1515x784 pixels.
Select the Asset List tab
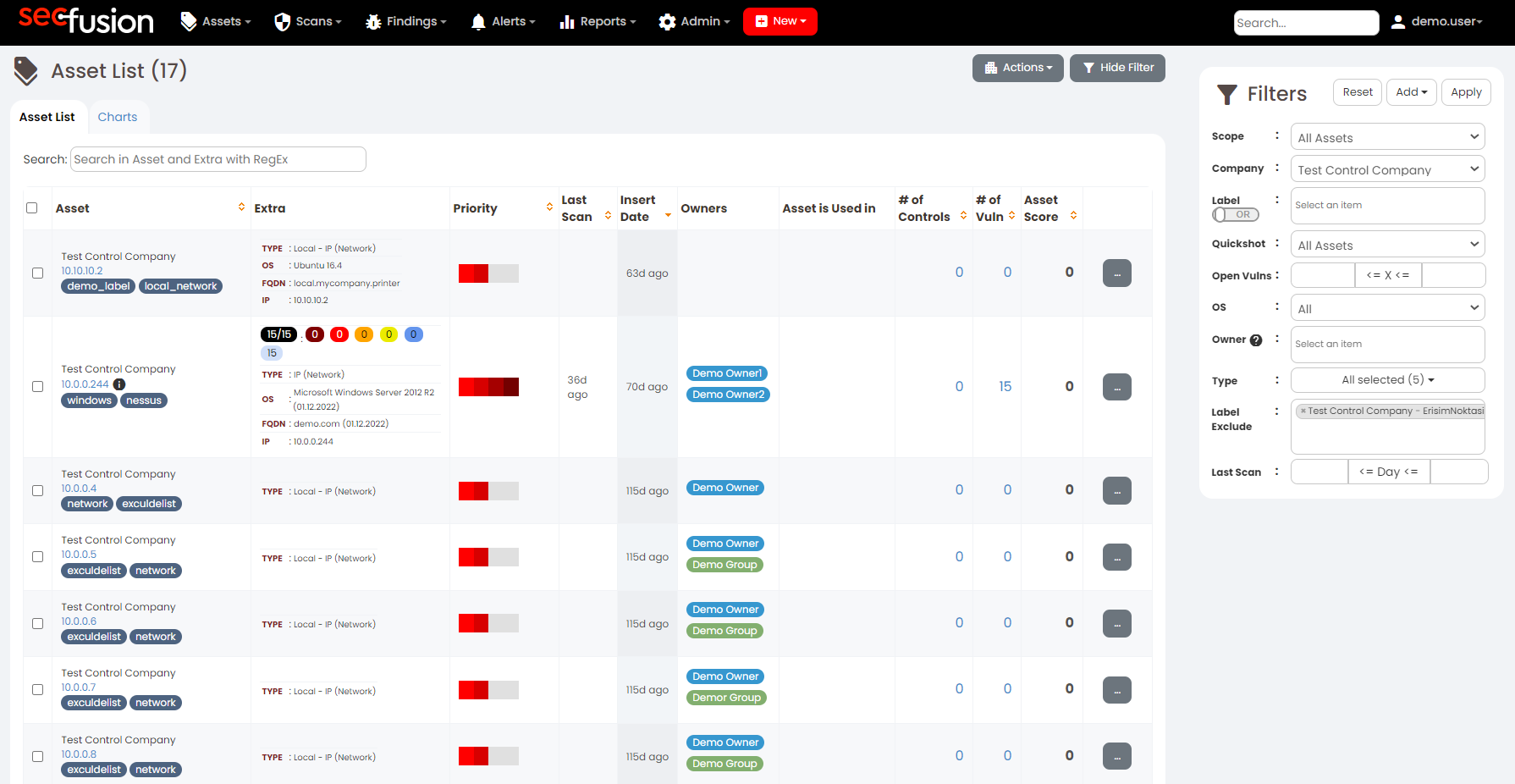click(x=47, y=117)
